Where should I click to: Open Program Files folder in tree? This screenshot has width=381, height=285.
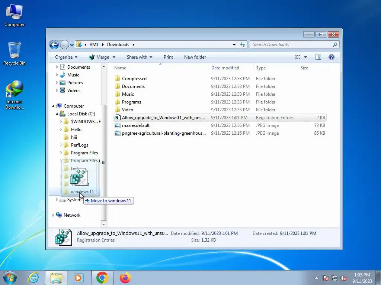[81, 153]
